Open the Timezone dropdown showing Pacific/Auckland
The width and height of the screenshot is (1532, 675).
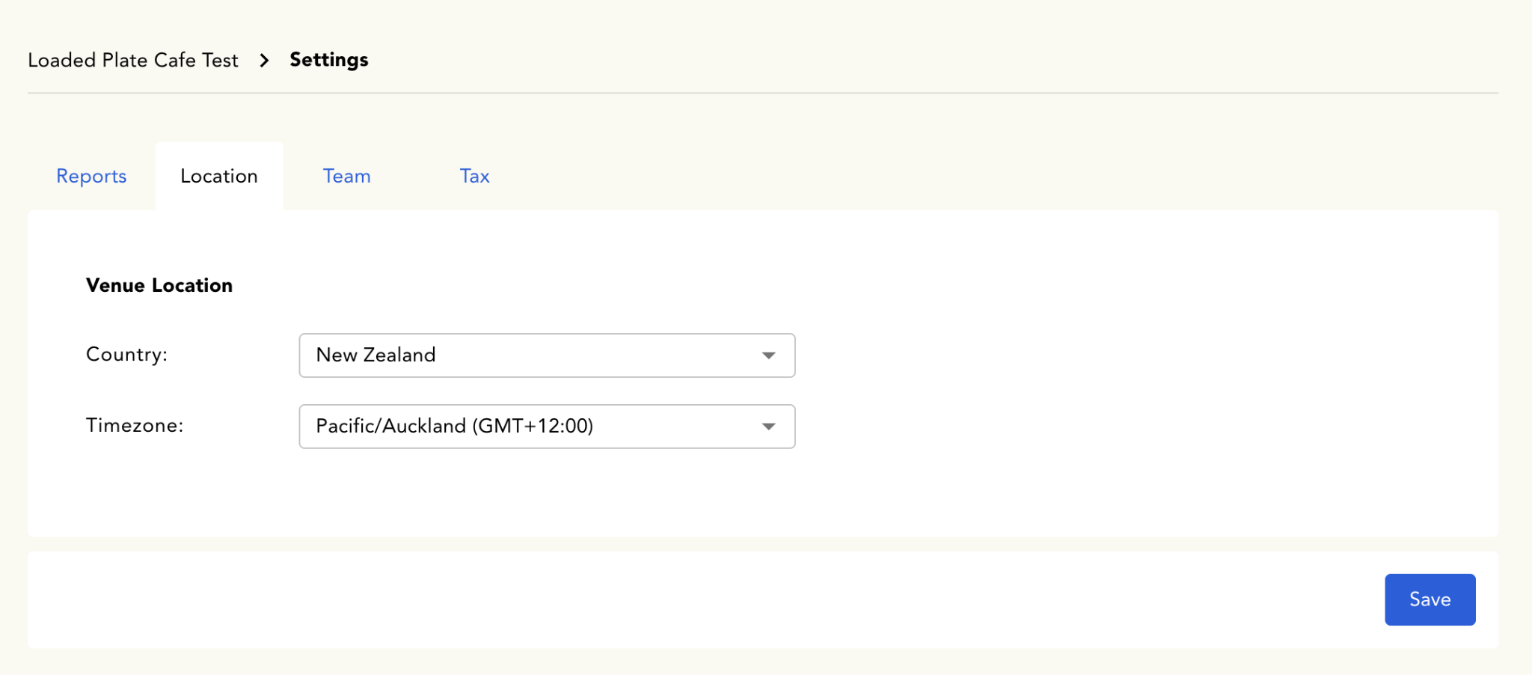(547, 427)
